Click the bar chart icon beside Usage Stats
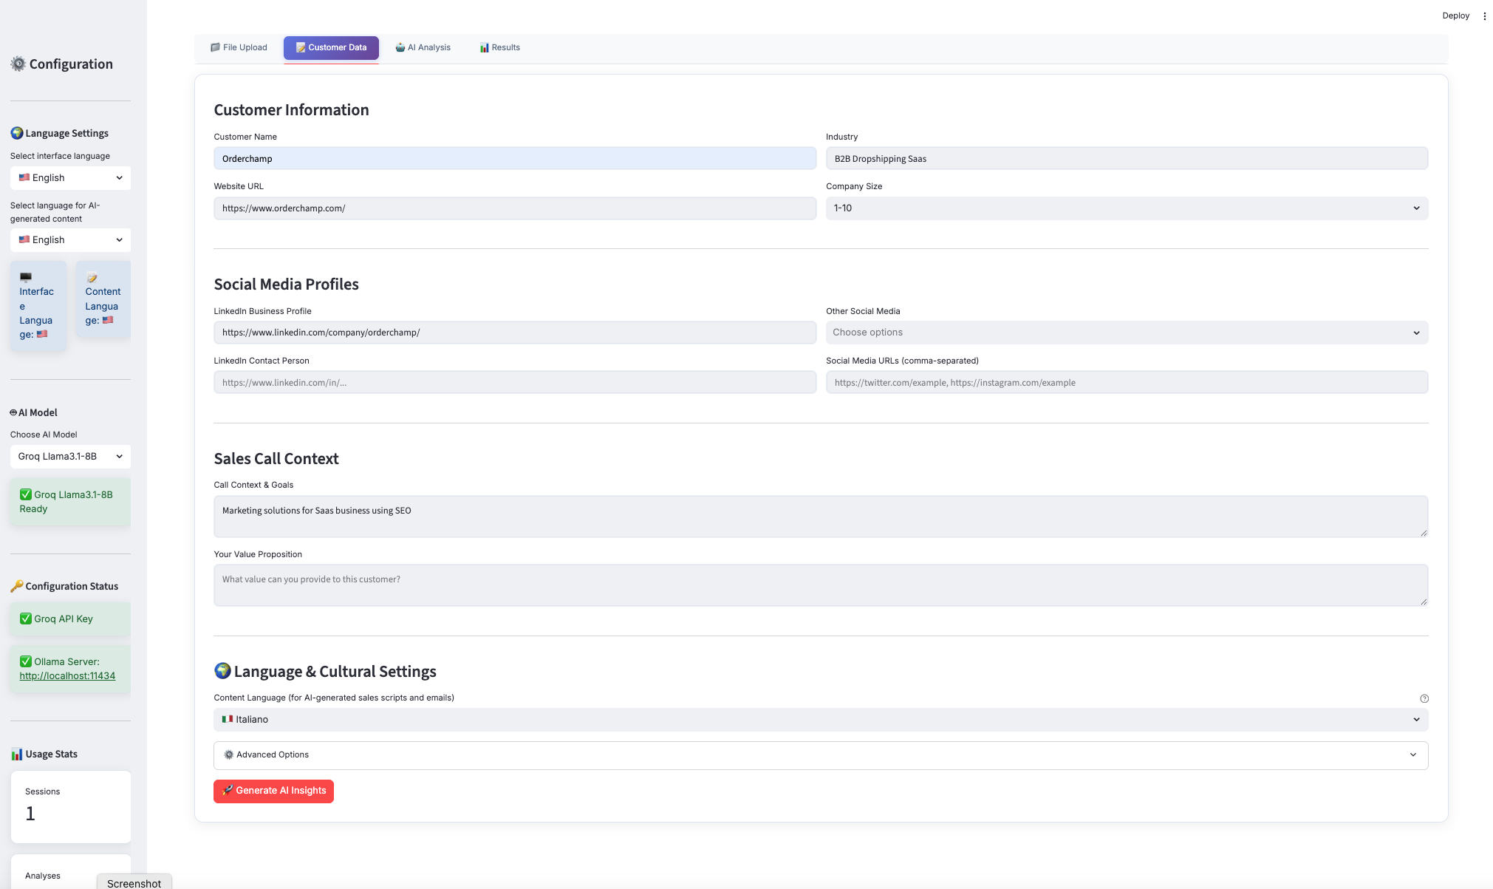This screenshot has height=889, width=1493. tap(16, 754)
